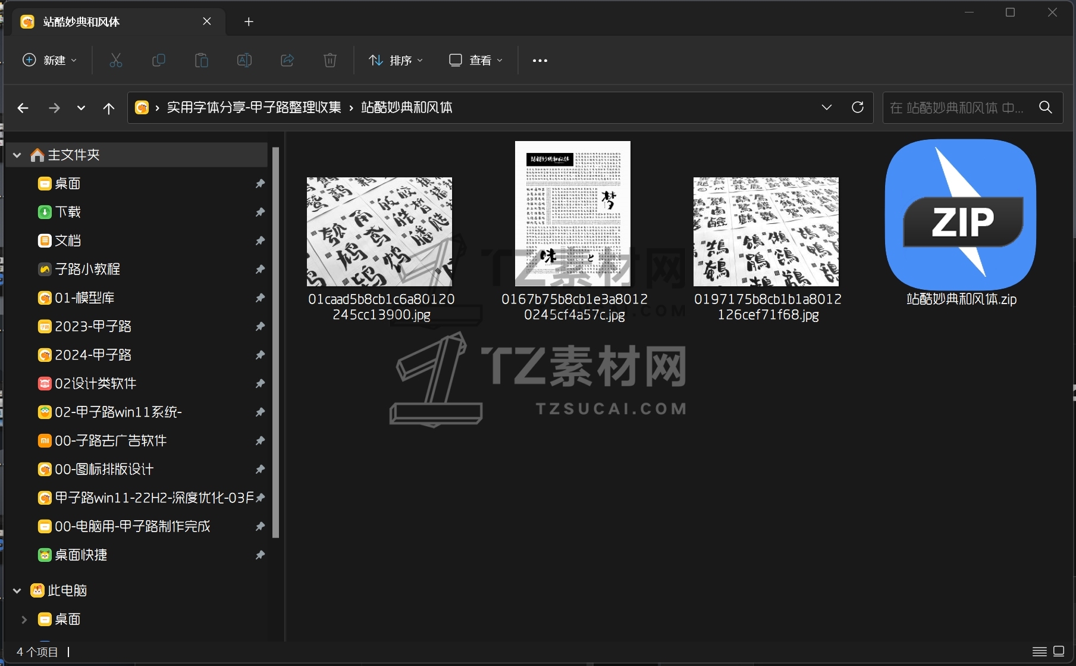Open 甲子路win11-22H2-深度优化 in sidebar
Image resolution: width=1076 pixels, height=666 pixels.
click(x=154, y=498)
